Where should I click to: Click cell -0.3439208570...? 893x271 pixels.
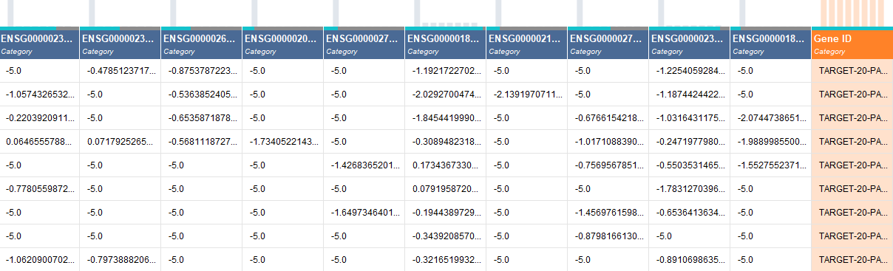point(446,236)
